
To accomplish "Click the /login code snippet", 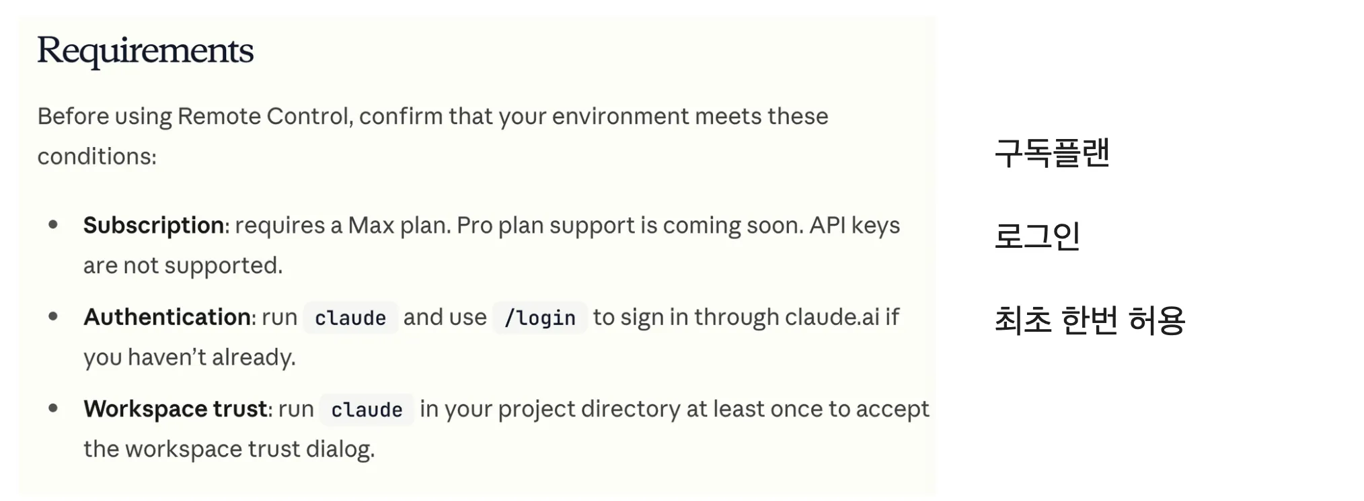I will (x=539, y=318).
